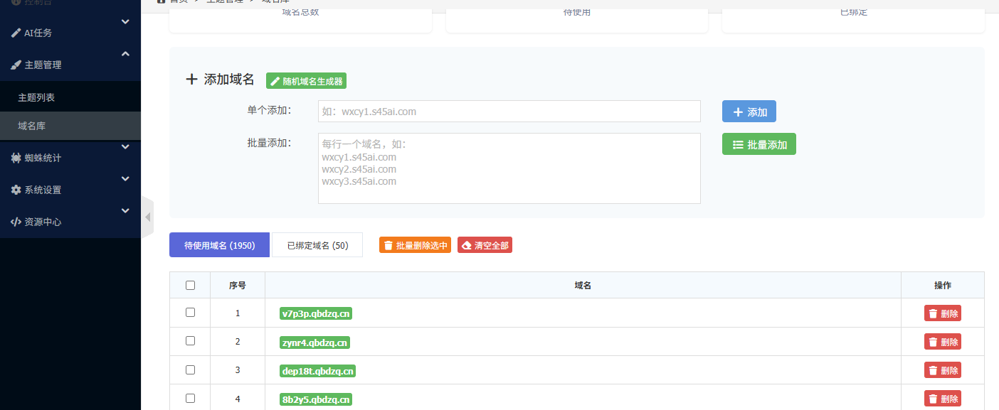Click the brush icon beside 主题管理
999x410 pixels.
pyautogui.click(x=16, y=65)
